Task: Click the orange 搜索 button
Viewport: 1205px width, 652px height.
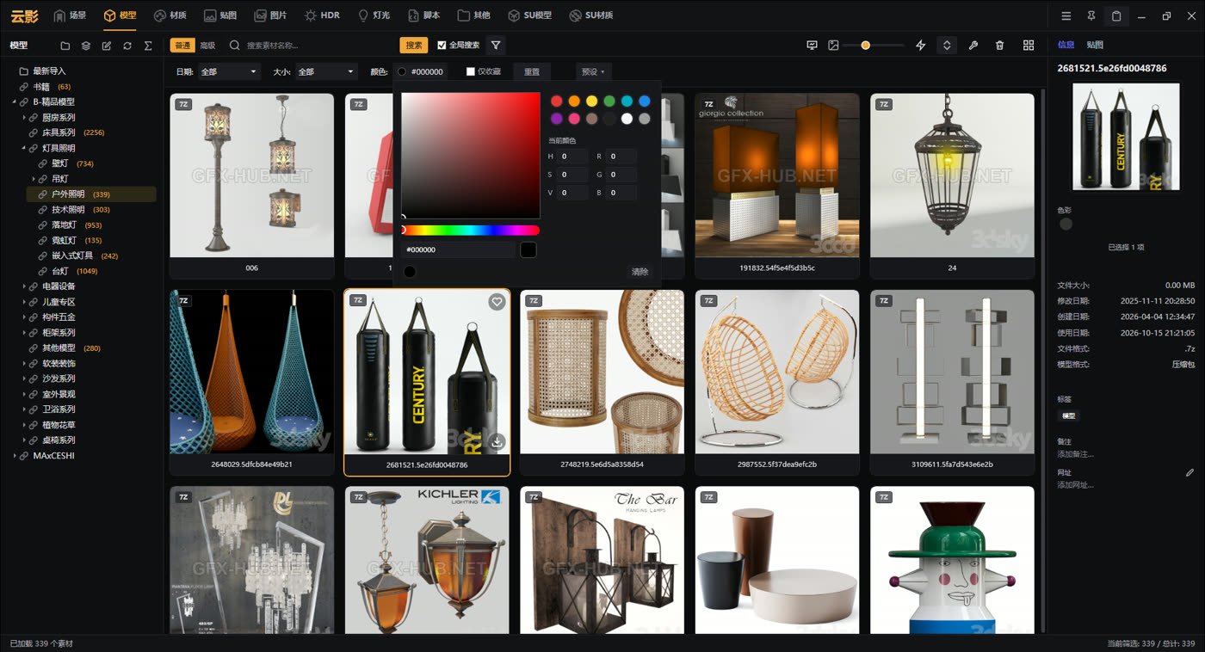Action: [414, 45]
